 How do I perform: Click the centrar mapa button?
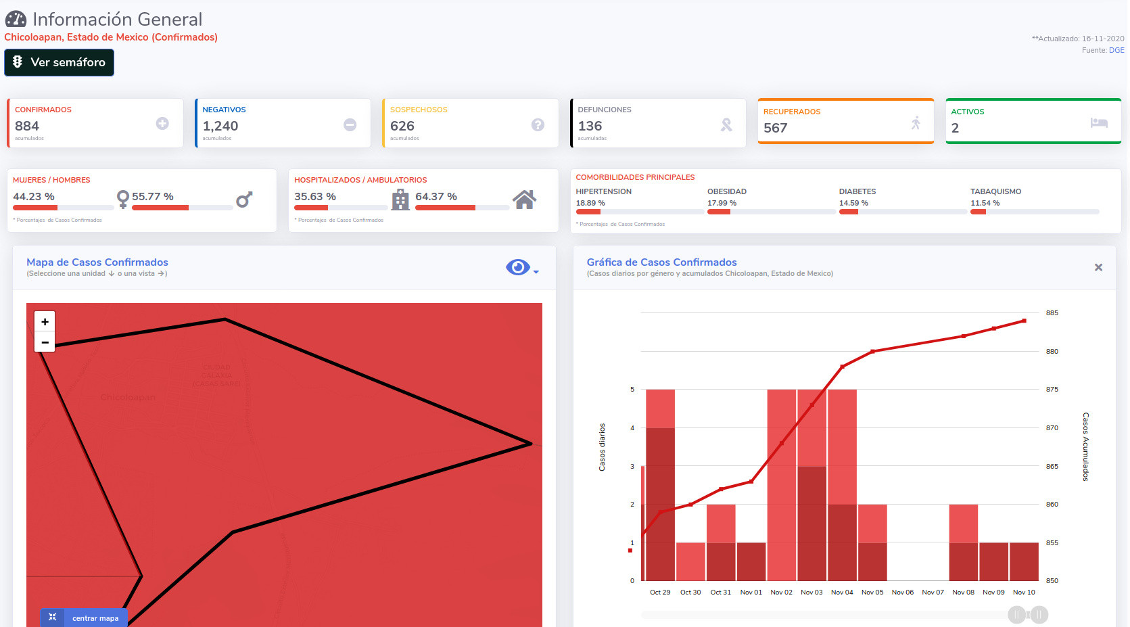(x=84, y=618)
